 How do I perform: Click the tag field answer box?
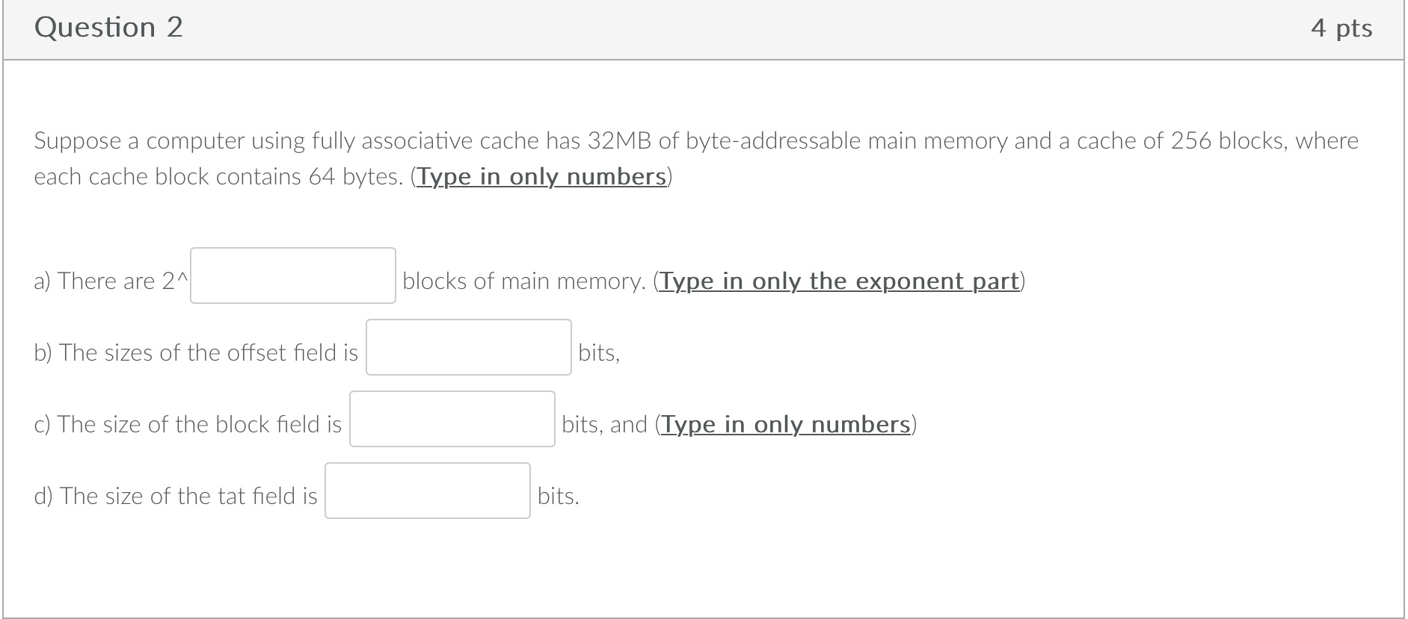pos(428,490)
